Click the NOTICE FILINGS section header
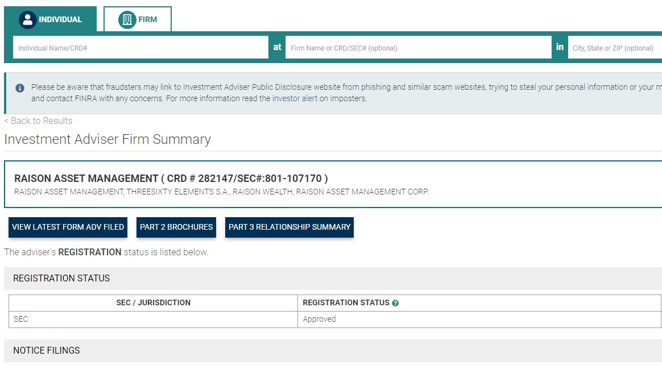The height and width of the screenshot is (365, 662). [333, 351]
